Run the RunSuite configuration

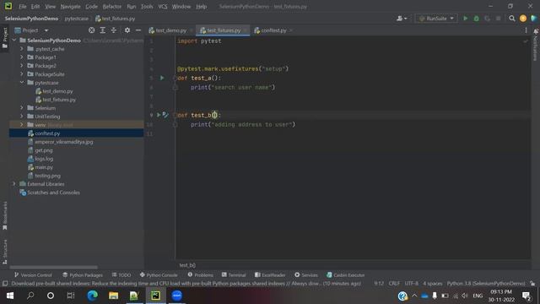[465, 19]
